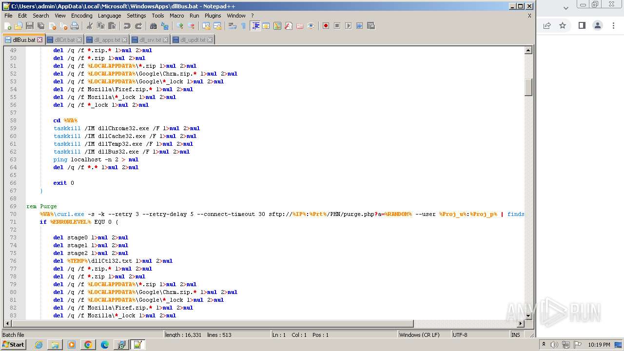Zoom in using the zoom in toolbar icon
This screenshot has height=351, width=624.
coord(180,26)
